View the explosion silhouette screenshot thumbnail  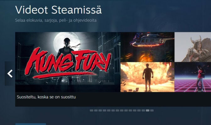click(x=147, y=77)
